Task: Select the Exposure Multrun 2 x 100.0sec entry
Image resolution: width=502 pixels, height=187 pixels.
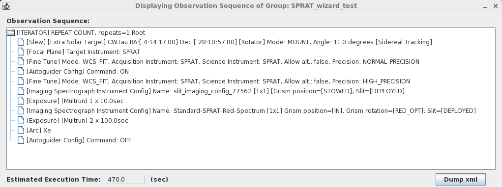Action: (x=77, y=121)
